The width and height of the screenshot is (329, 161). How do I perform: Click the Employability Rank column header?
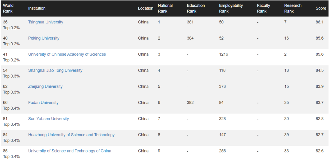pyautogui.click(x=231, y=9)
